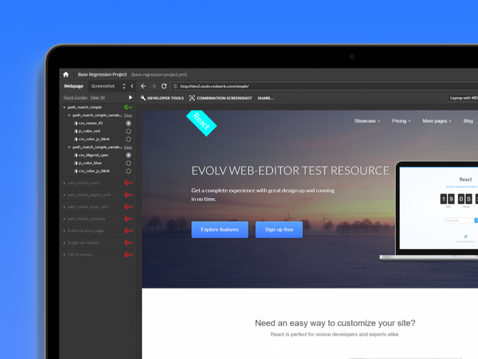Select the css_rotate_45 radio button
This screenshot has width=478, height=359.
[x=129, y=123]
